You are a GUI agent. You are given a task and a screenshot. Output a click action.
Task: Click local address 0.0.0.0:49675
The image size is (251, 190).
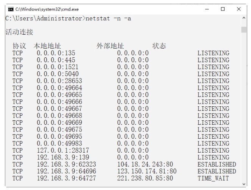click(x=59, y=129)
